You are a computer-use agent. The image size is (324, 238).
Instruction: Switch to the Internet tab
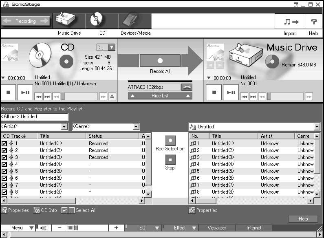pyautogui.click(x=254, y=228)
